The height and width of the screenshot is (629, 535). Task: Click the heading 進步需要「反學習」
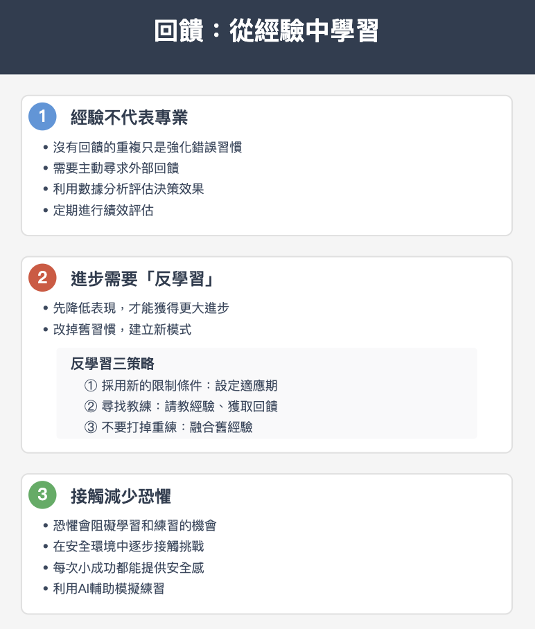pos(143,278)
